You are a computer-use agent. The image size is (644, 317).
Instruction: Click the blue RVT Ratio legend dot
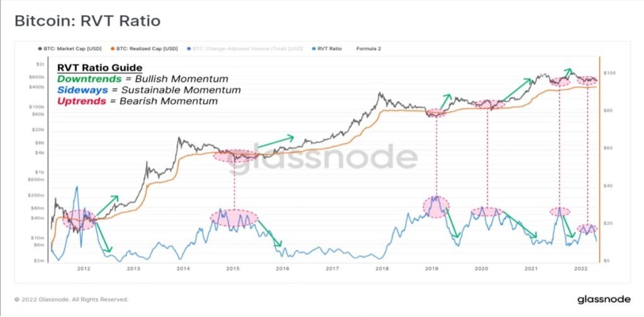click(314, 48)
